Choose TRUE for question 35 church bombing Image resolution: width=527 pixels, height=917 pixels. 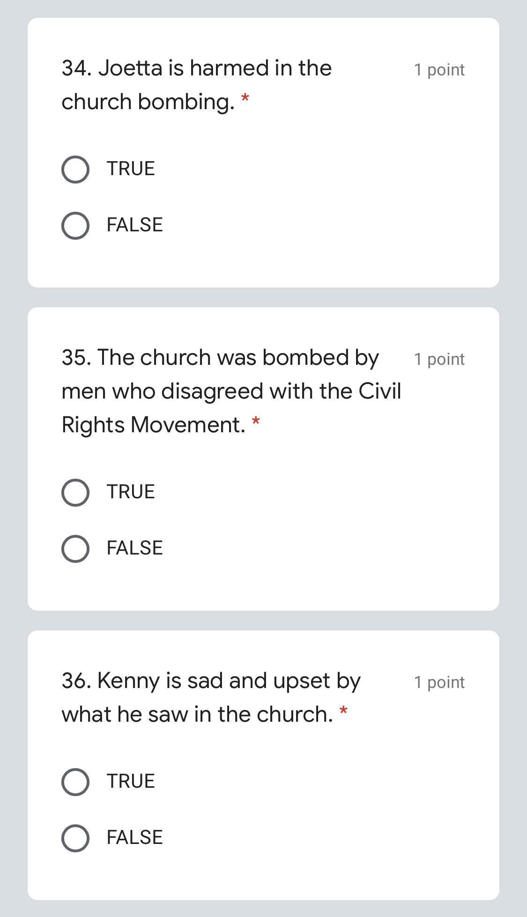75,492
